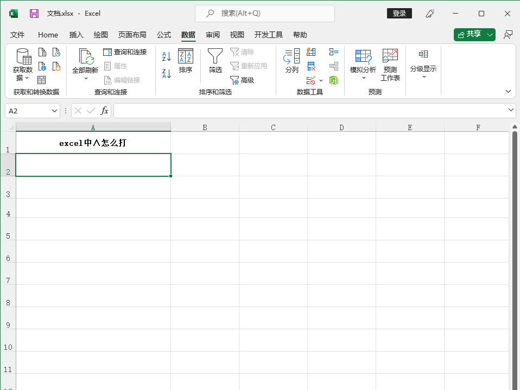The width and height of the screenshot is (520, 390).
Task: Click the search box 搜索(Alt+Q)
Action: [265, 13]
